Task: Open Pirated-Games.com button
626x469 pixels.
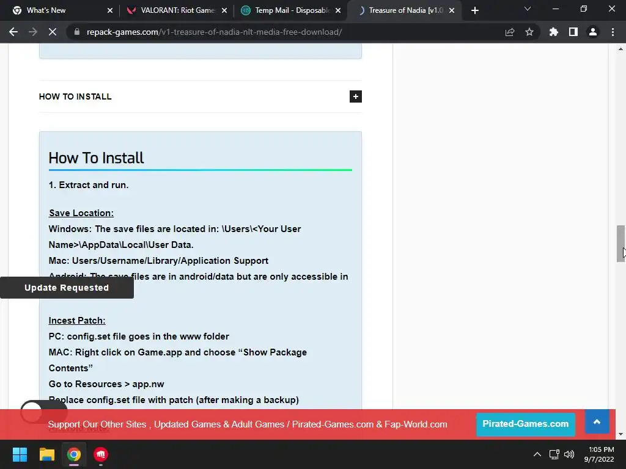Action: pos(525,424)
